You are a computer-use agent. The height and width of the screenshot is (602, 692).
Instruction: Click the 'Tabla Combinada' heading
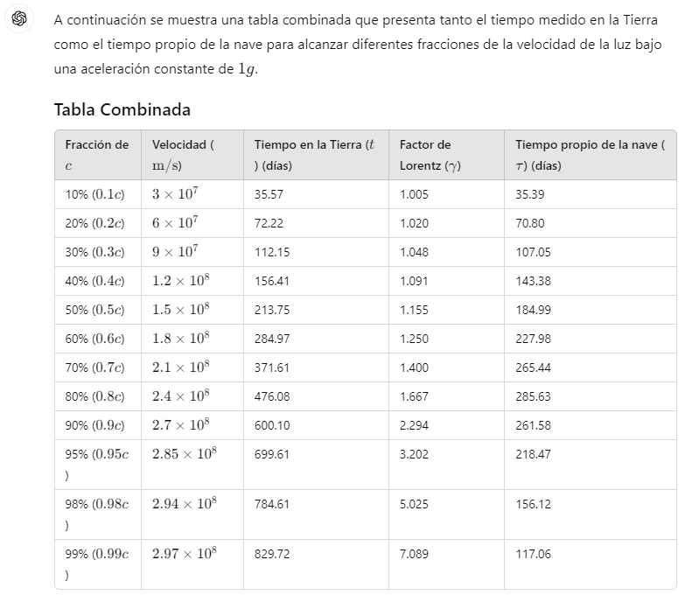[122, 109]
